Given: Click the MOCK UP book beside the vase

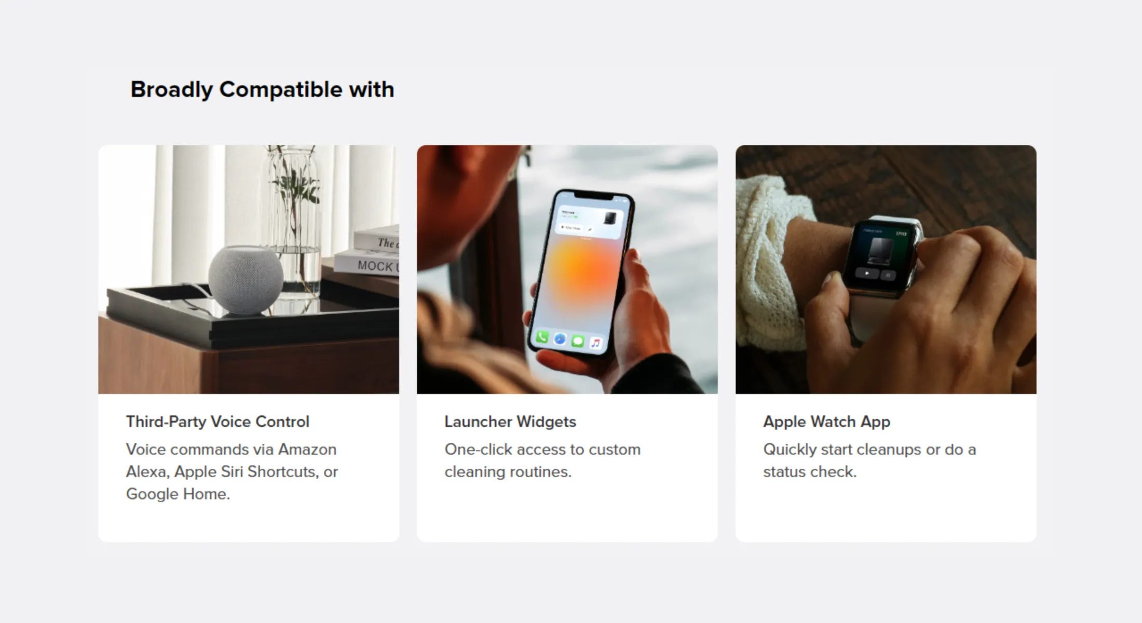Looking at the screenshot, I should click(x=367, y=263).
